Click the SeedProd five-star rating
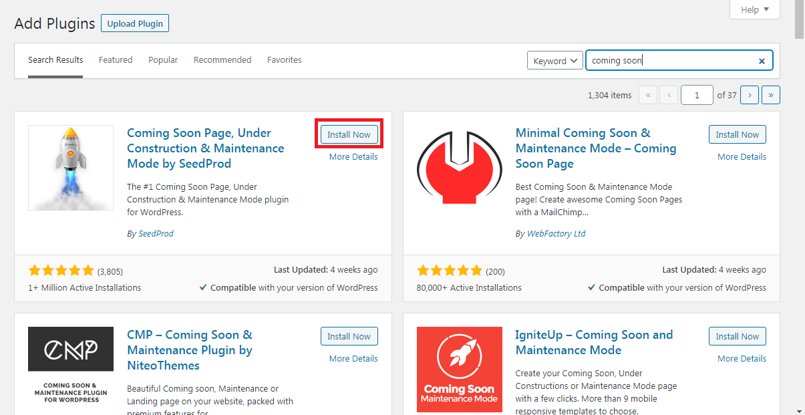 click(x=61, y=271)
